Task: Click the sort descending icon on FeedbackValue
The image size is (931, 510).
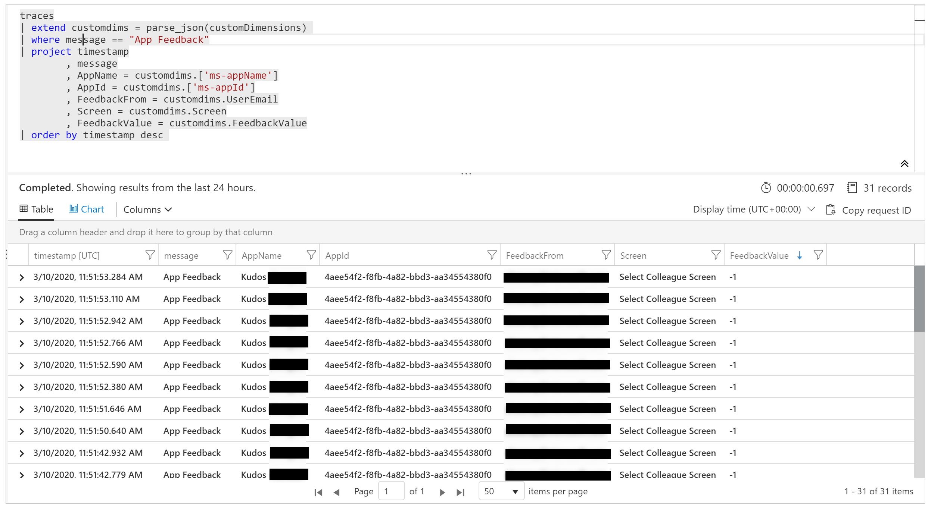Action: click(801, 255)
